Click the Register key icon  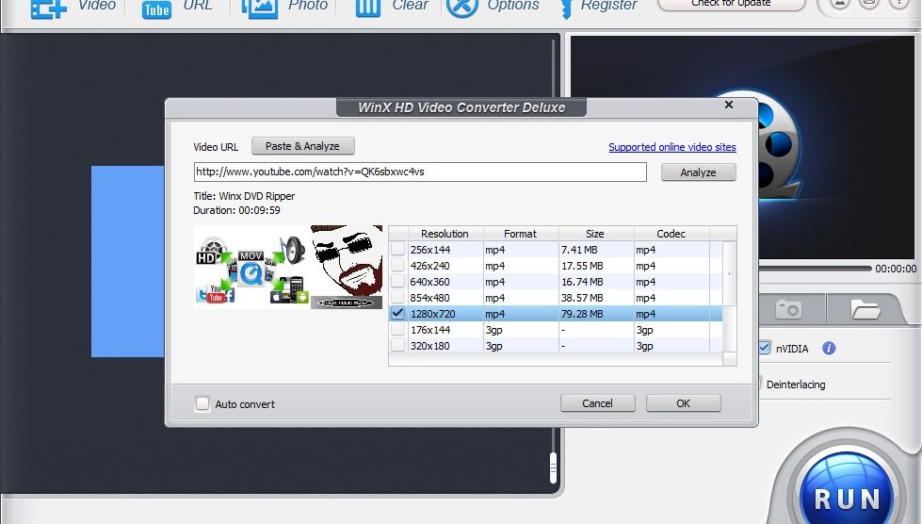(x=566, y=8)
